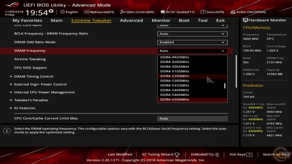Select DDR4-5300MHz option
Image resolution: width=292 pixels, height=164 pixels.
pos(192,81)
